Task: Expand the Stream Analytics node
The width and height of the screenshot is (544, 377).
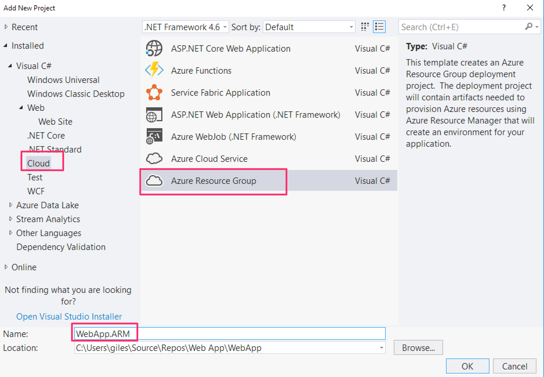Action: [x=11, y=219]
